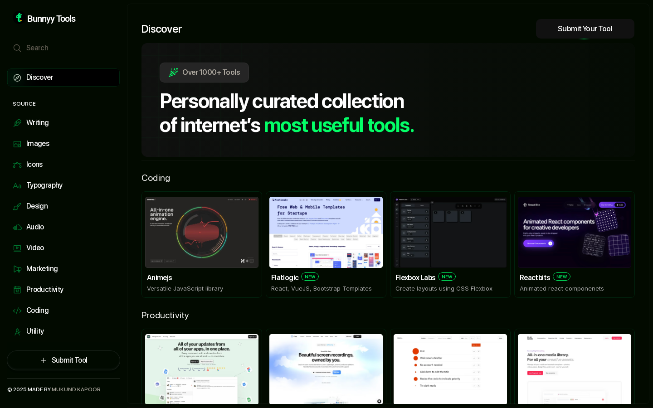
Task: Click the Coding section heading
Action: [x=156, y=178]
